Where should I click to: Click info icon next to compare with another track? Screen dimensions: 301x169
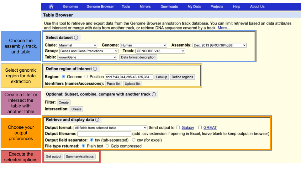pyautogui.click(x=154, y=94)
